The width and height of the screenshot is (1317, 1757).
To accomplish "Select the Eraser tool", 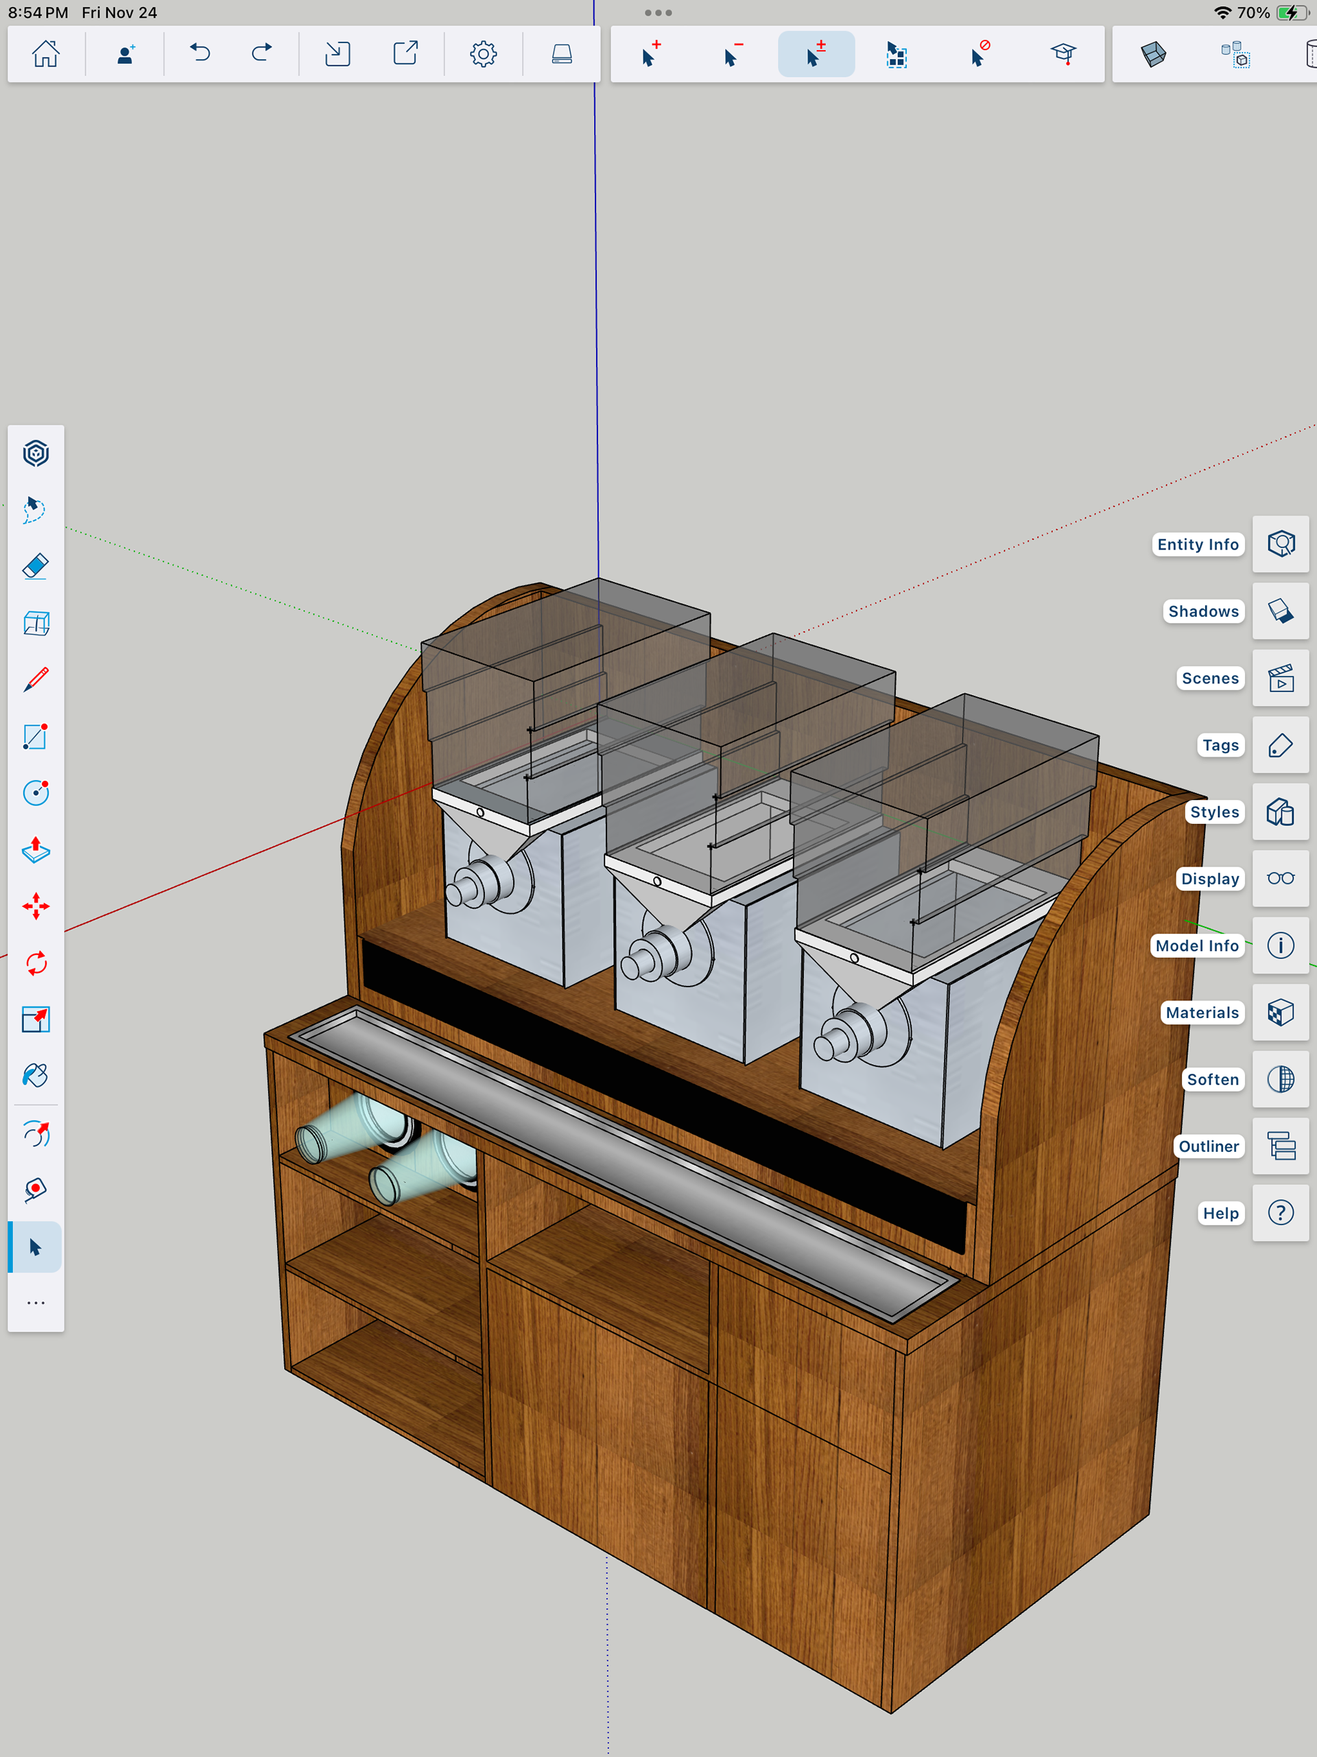I will (36, 566).
